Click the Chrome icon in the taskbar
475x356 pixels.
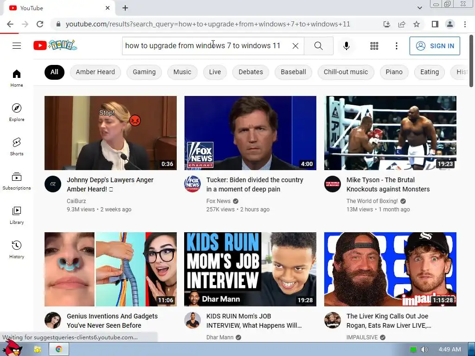click(58, 349)
